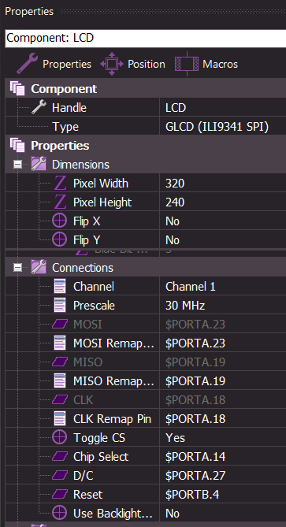The height and width of the screenshot is (527, 286).
Task: Click the greyed MOSI pin icon
Action: pos(60,325)
